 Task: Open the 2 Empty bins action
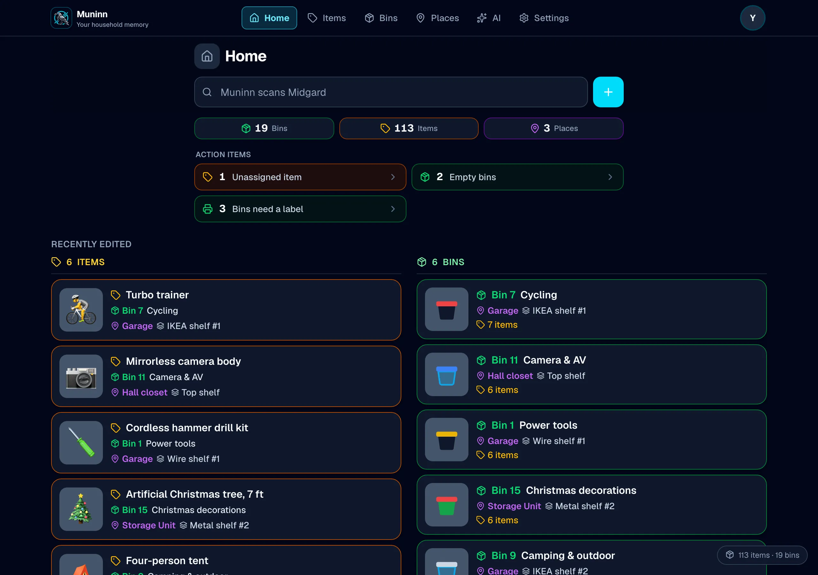click(x=517, y=177)
